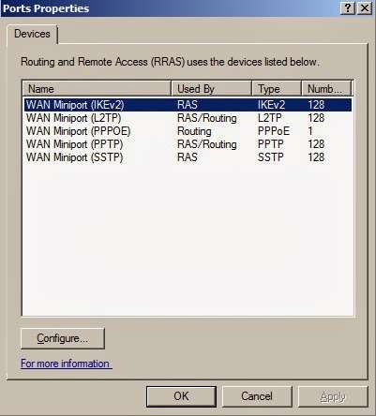Click the Apply button

point(333,396)
